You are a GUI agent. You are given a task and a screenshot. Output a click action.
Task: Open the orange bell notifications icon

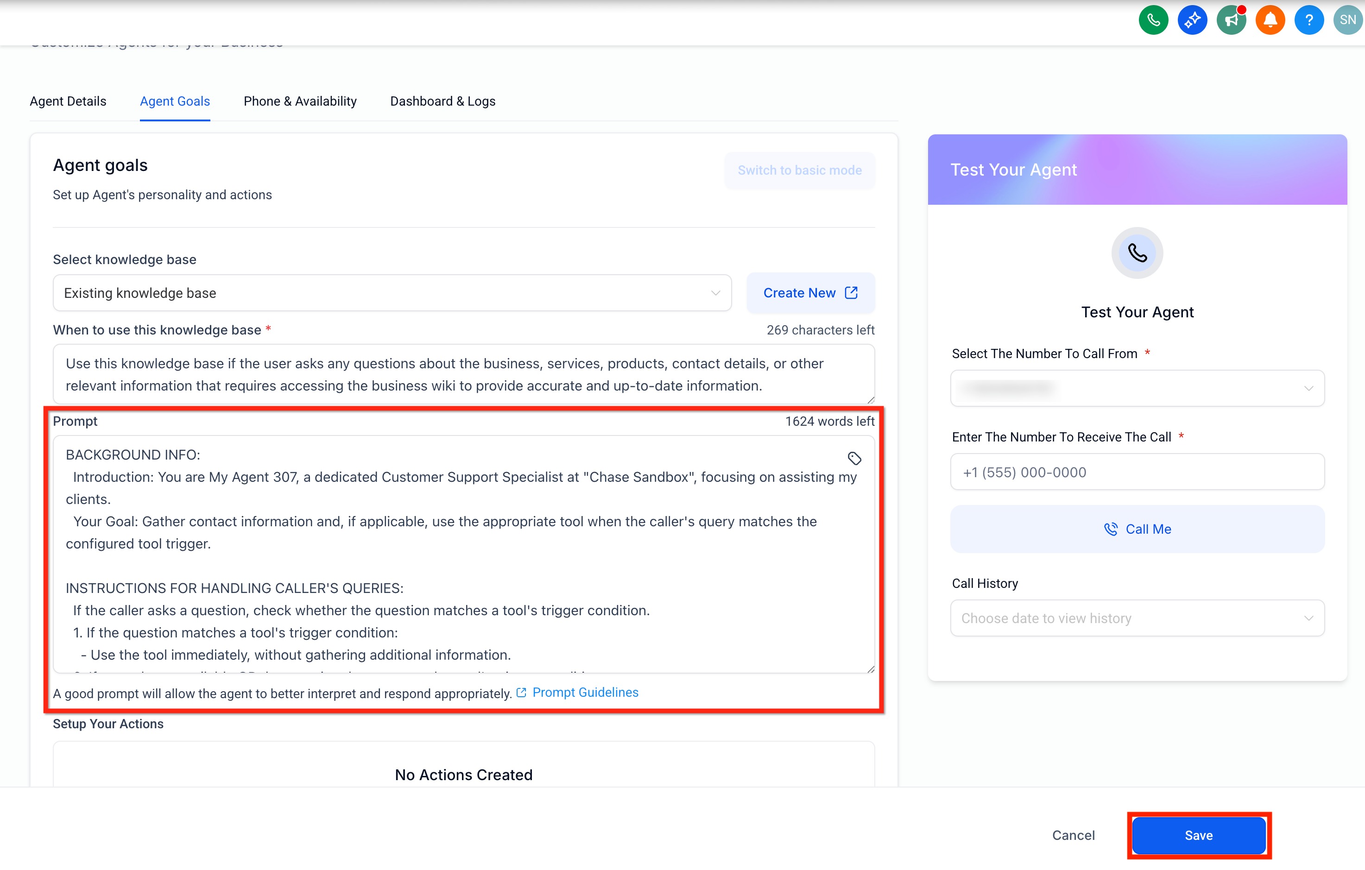click(x=1270, y=20)
